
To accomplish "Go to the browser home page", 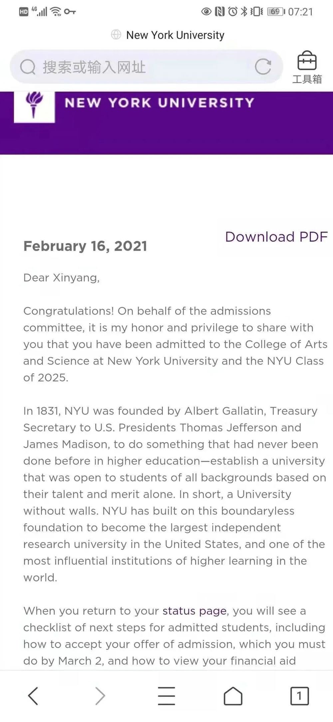I will (x=233, y=696).
